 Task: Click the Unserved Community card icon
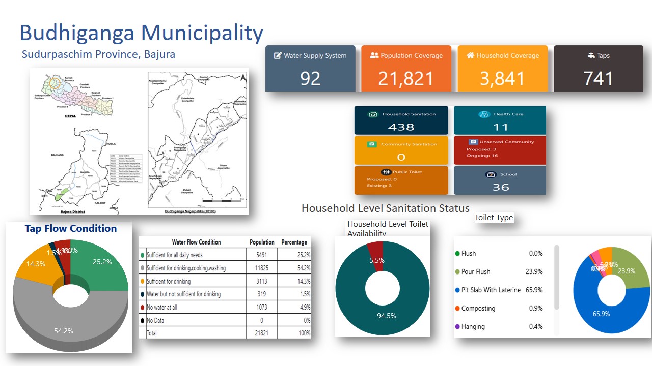point(473,142)
